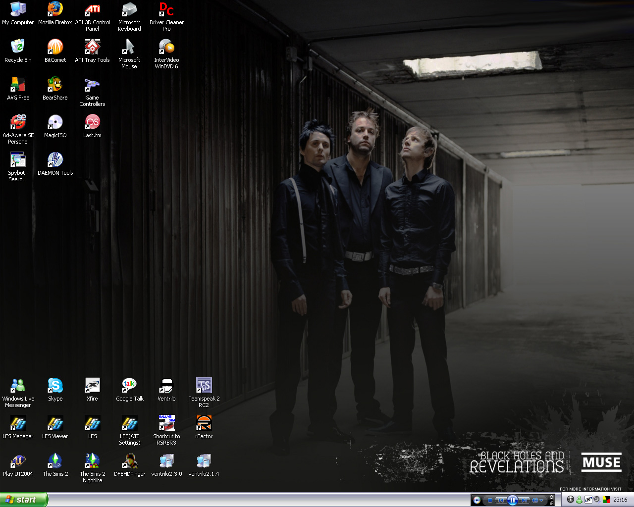634x507 pixels.
Task: Launch InterVideo WinDVD 6
Action: click(x=166, y=54)
